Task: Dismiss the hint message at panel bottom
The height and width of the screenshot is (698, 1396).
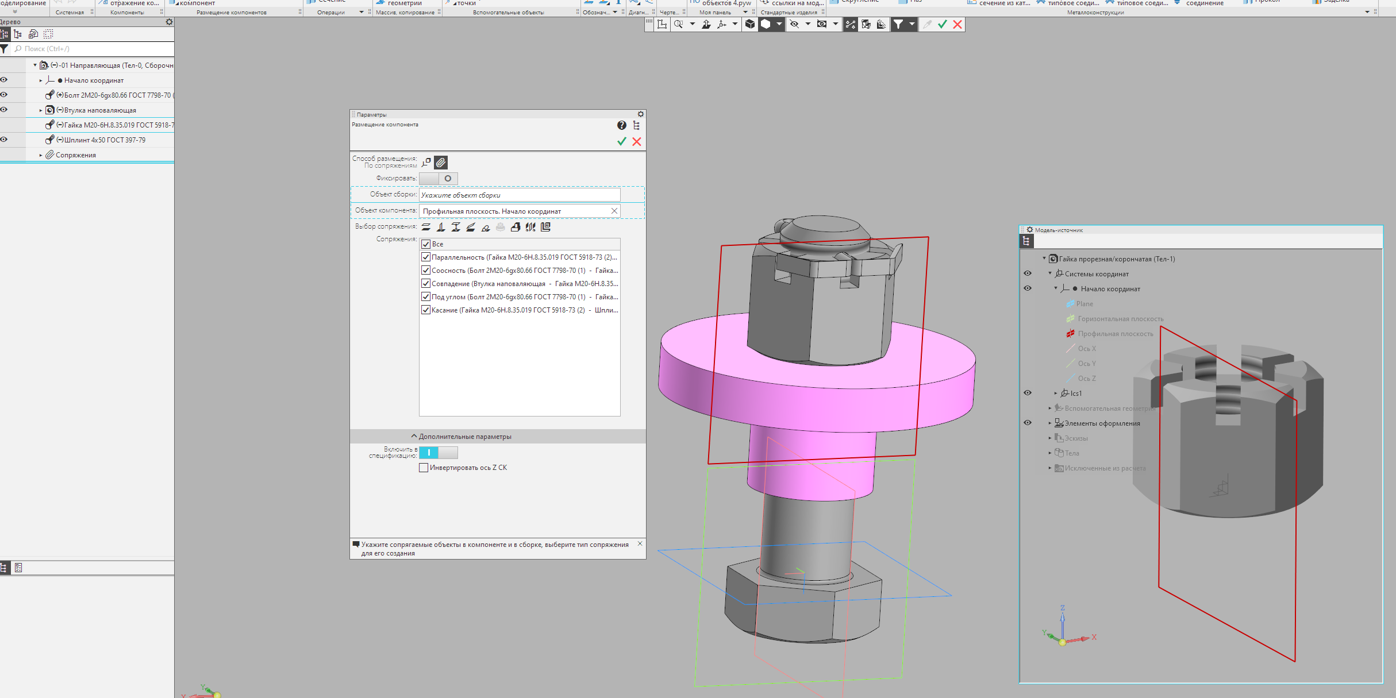Action: click(x=640, y=543)
